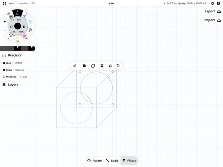Adjust the 100% opacity control
Image resolution: width=223 pixels, height=167 pixels.
click(24, 27)
